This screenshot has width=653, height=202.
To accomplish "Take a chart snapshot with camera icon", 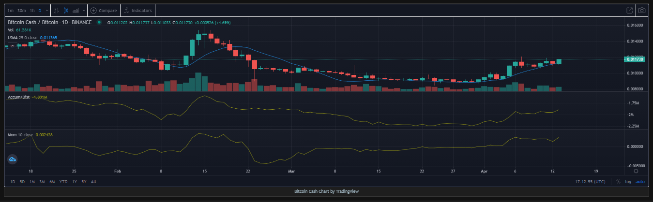I will [642, 10].
